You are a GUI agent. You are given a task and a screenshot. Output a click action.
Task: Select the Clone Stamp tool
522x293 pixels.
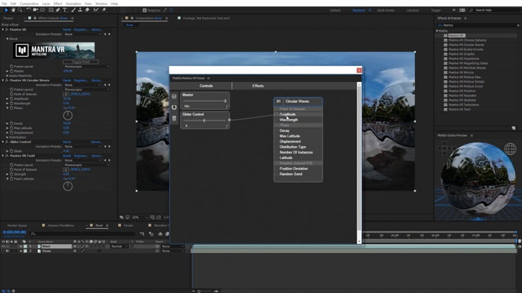pos(80,10)
